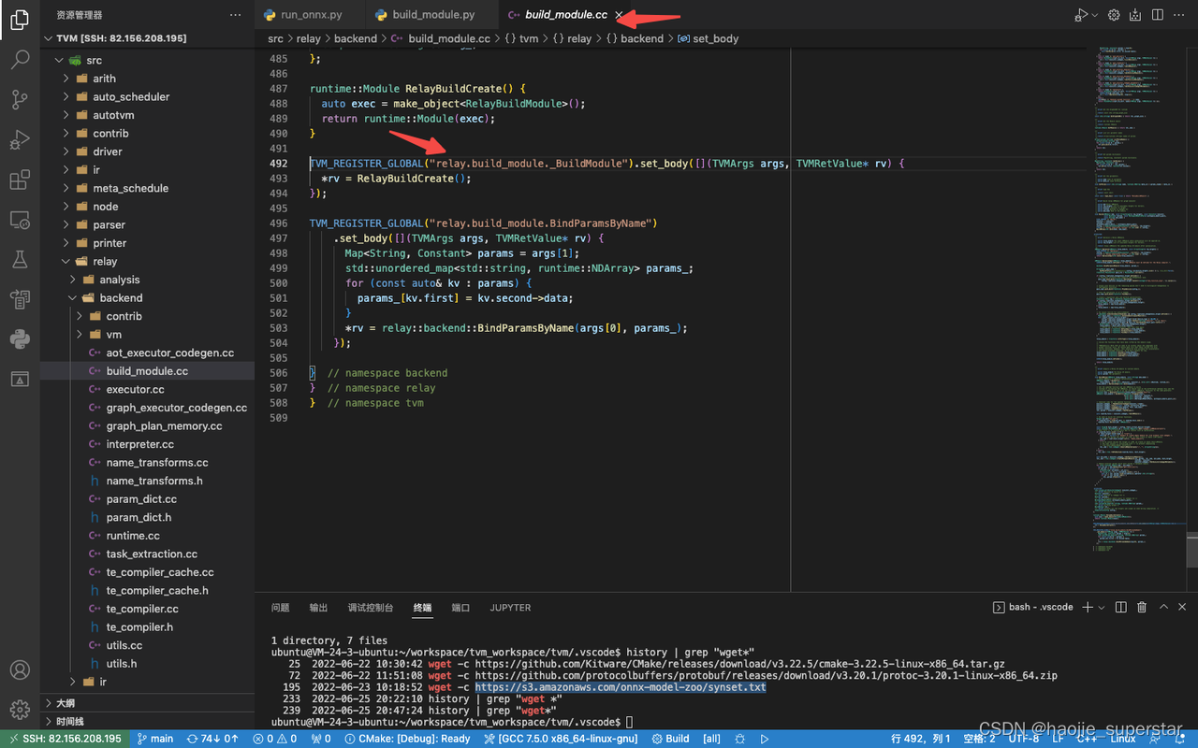Viewport: 1198px width, 748px height.
Task: Click the SSH remote indicator in status bar
Action: pos(64,739)
